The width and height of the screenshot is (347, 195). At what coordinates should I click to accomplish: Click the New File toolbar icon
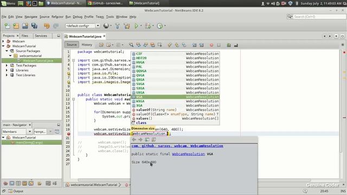pyautogui.click(x=7, y=26)
